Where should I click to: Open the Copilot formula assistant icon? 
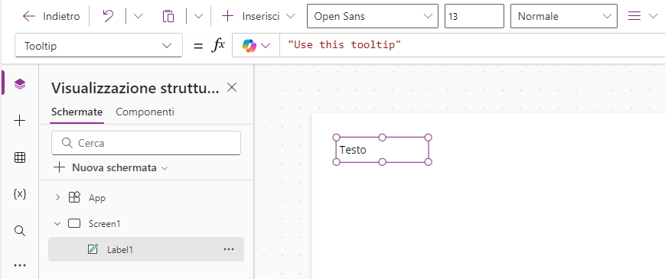click(x=249, y=45)
